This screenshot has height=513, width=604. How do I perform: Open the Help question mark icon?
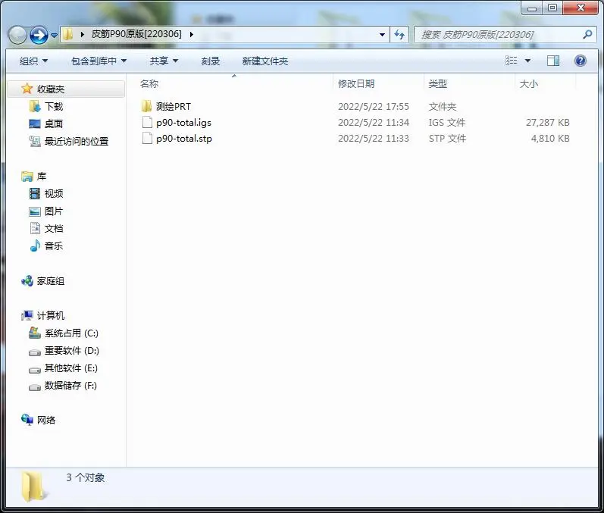(580, 61)
